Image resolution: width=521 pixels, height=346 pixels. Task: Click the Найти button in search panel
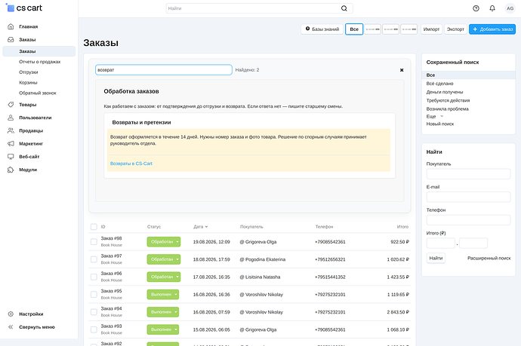point(436,258)
